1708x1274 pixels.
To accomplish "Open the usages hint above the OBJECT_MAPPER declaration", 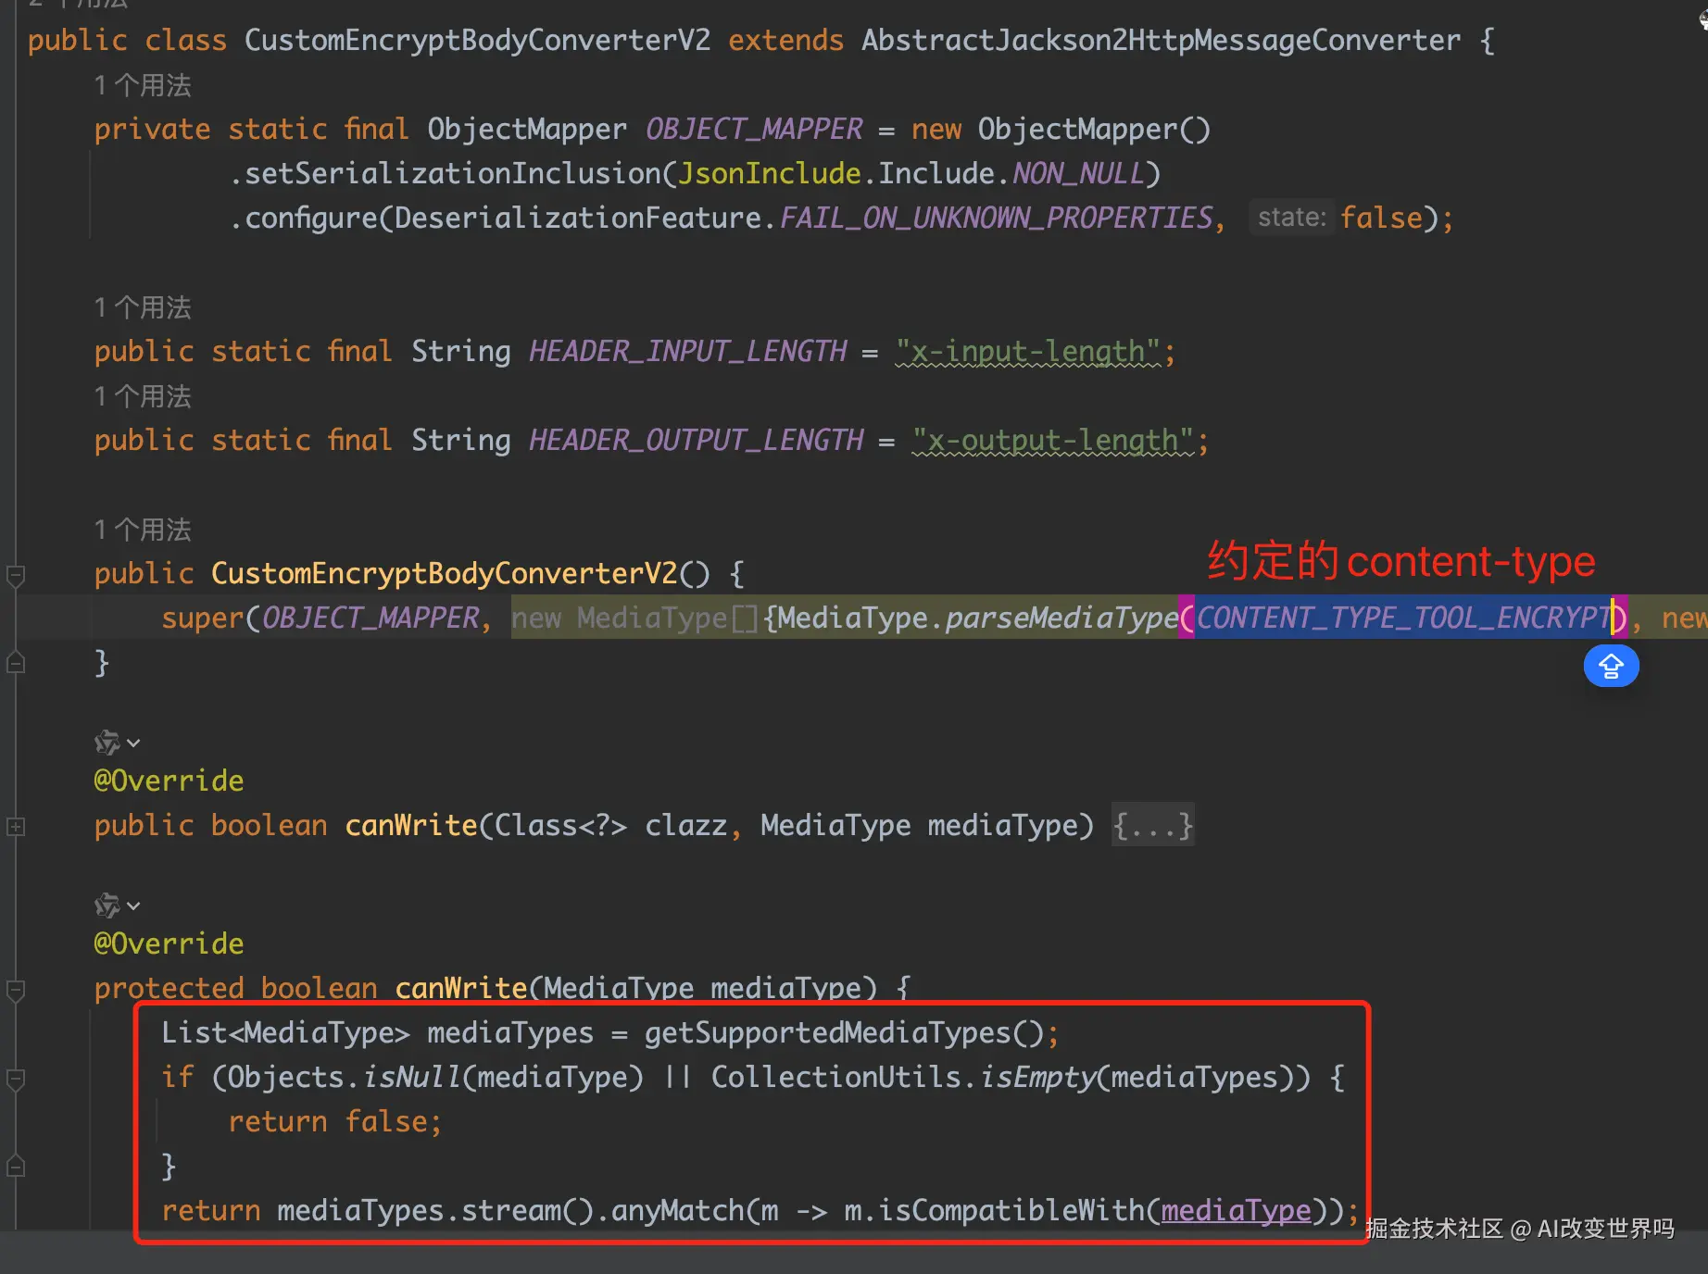I will pyautogui.click(x=143, y=85).
